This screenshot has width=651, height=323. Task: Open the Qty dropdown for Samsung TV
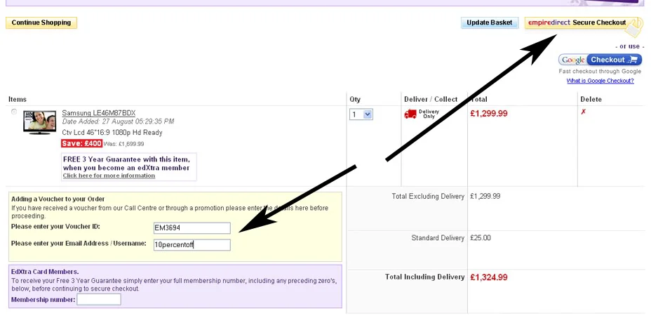click(361, 114)
